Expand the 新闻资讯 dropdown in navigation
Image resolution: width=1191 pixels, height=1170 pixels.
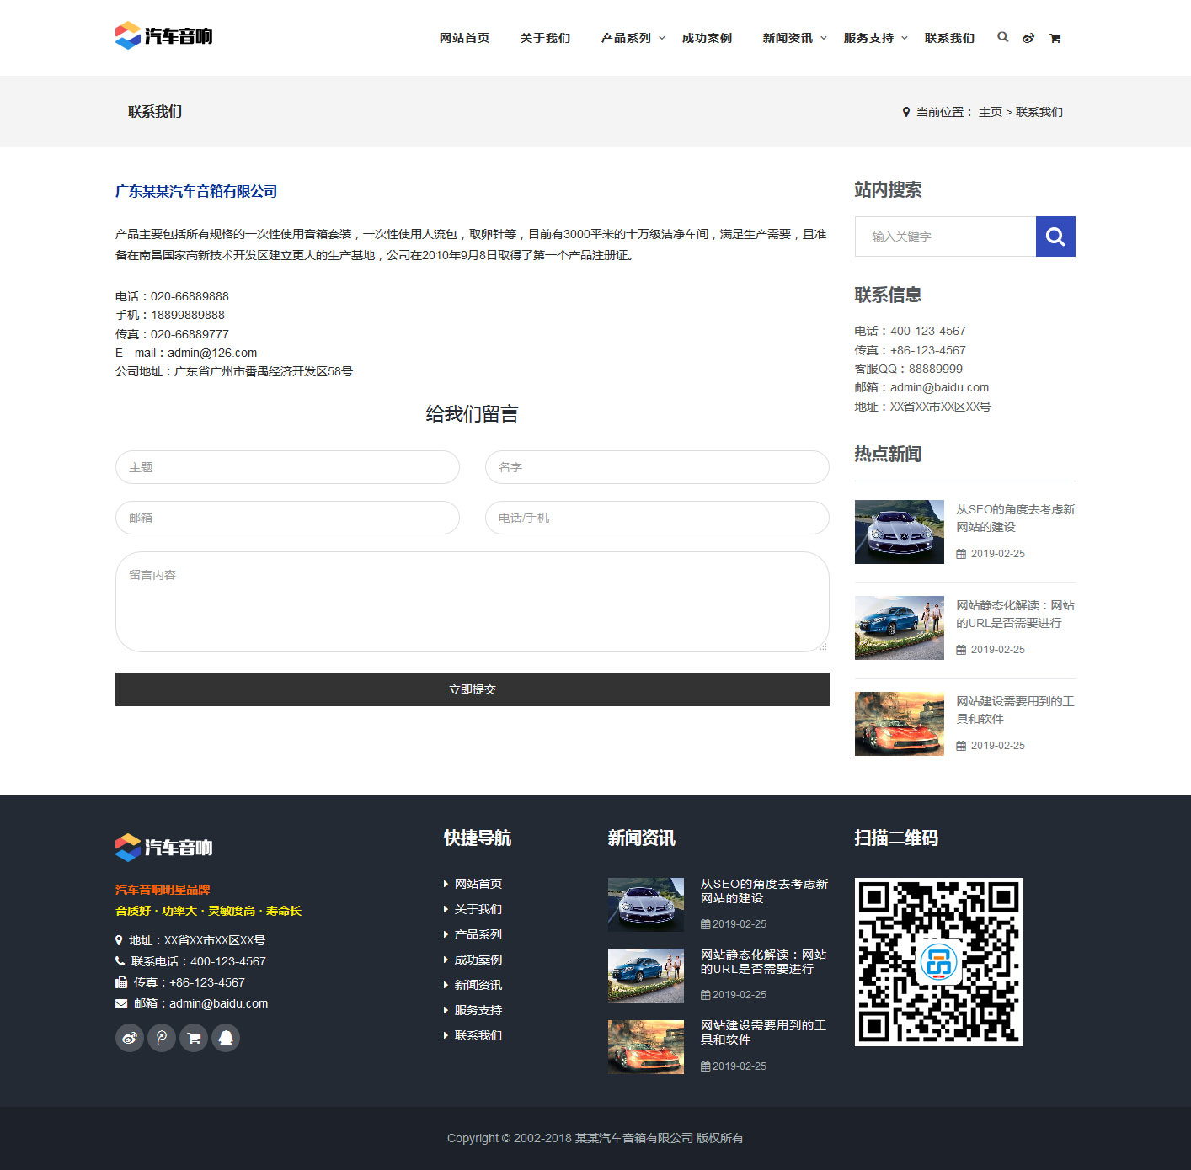tap(794, 38)
